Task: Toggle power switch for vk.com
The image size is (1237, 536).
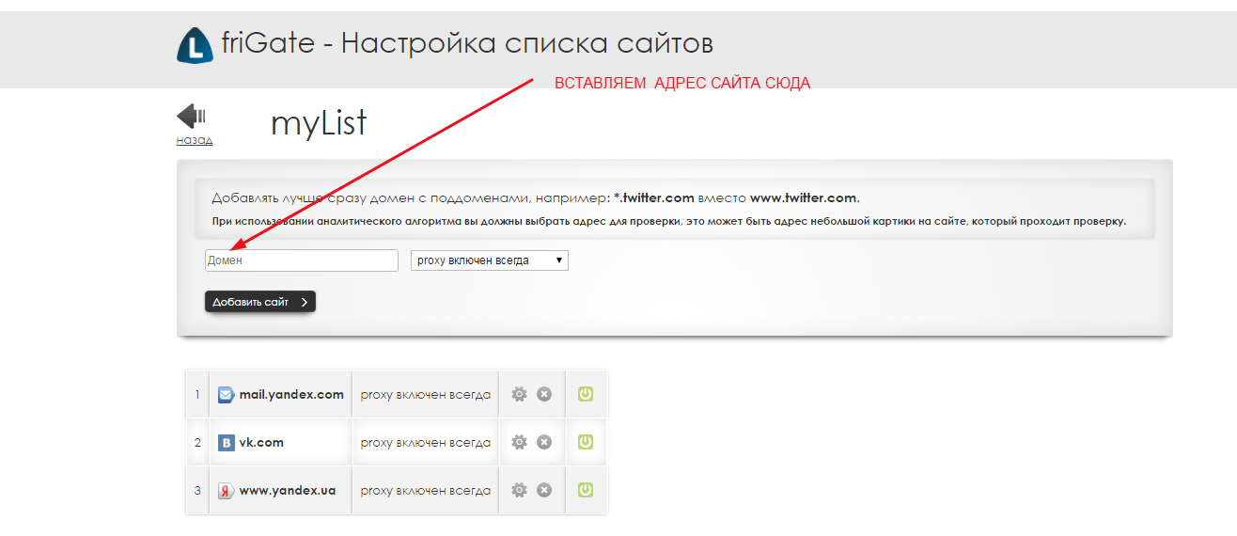Action: tap(586, 442)
